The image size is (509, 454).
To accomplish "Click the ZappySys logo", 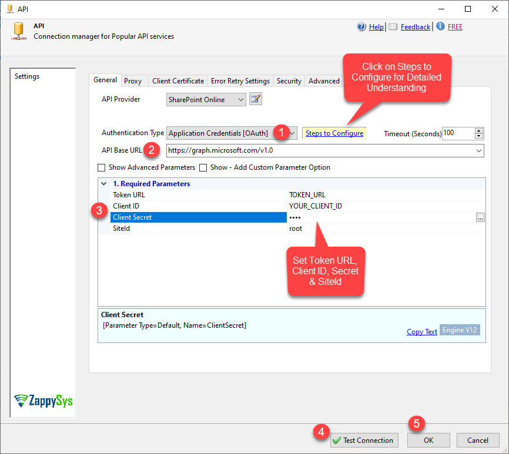I will (x=43, y=401).
